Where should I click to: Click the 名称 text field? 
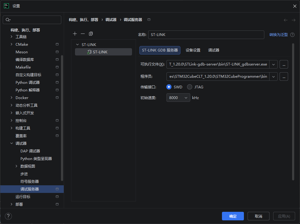point(206,35)
